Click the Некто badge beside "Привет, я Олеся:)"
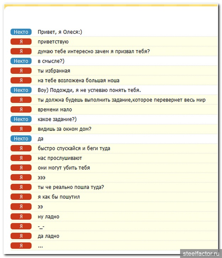 [21, 32]
